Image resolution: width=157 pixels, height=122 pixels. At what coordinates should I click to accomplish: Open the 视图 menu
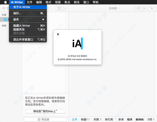point(58,2)
